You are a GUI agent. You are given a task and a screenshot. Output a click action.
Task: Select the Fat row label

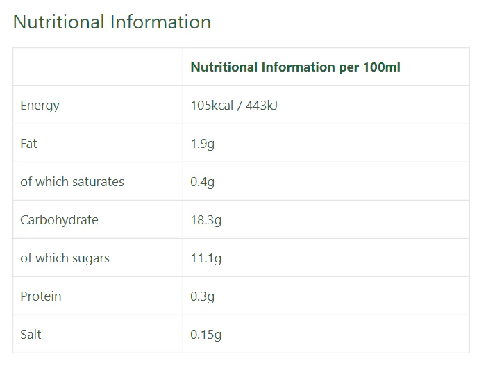click(28, 144)
